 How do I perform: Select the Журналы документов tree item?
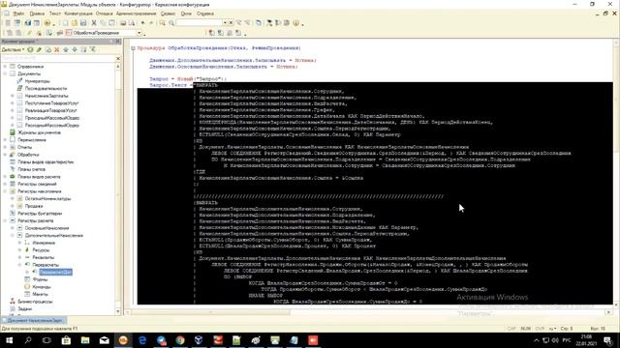pyautogui.click(x=39, y=132)
